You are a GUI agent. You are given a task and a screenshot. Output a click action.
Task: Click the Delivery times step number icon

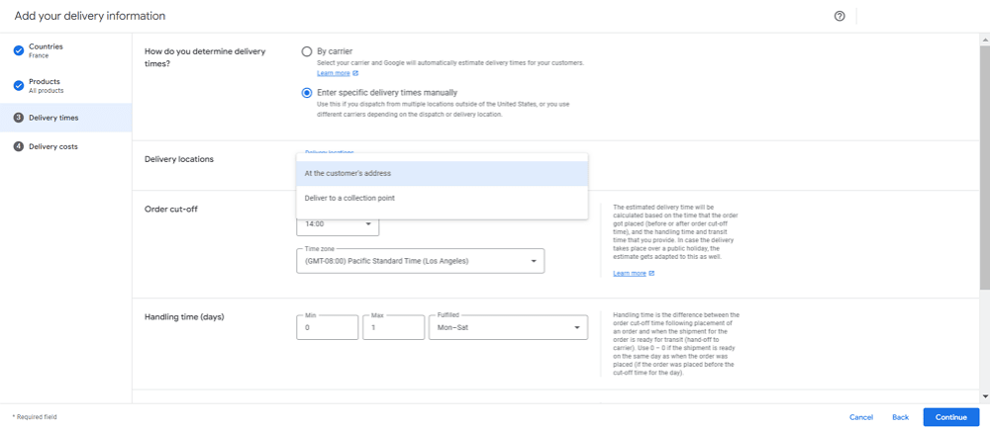(19, 118)
